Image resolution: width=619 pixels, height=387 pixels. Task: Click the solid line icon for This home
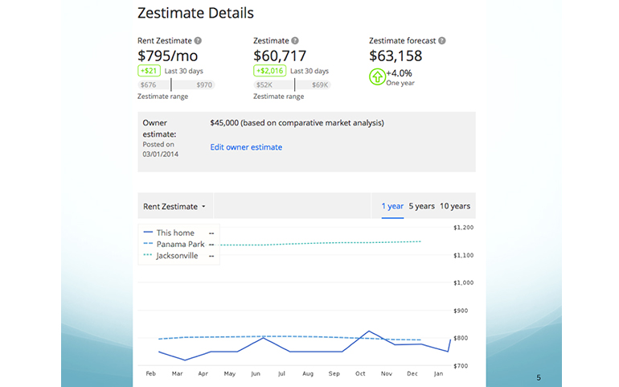148,233
